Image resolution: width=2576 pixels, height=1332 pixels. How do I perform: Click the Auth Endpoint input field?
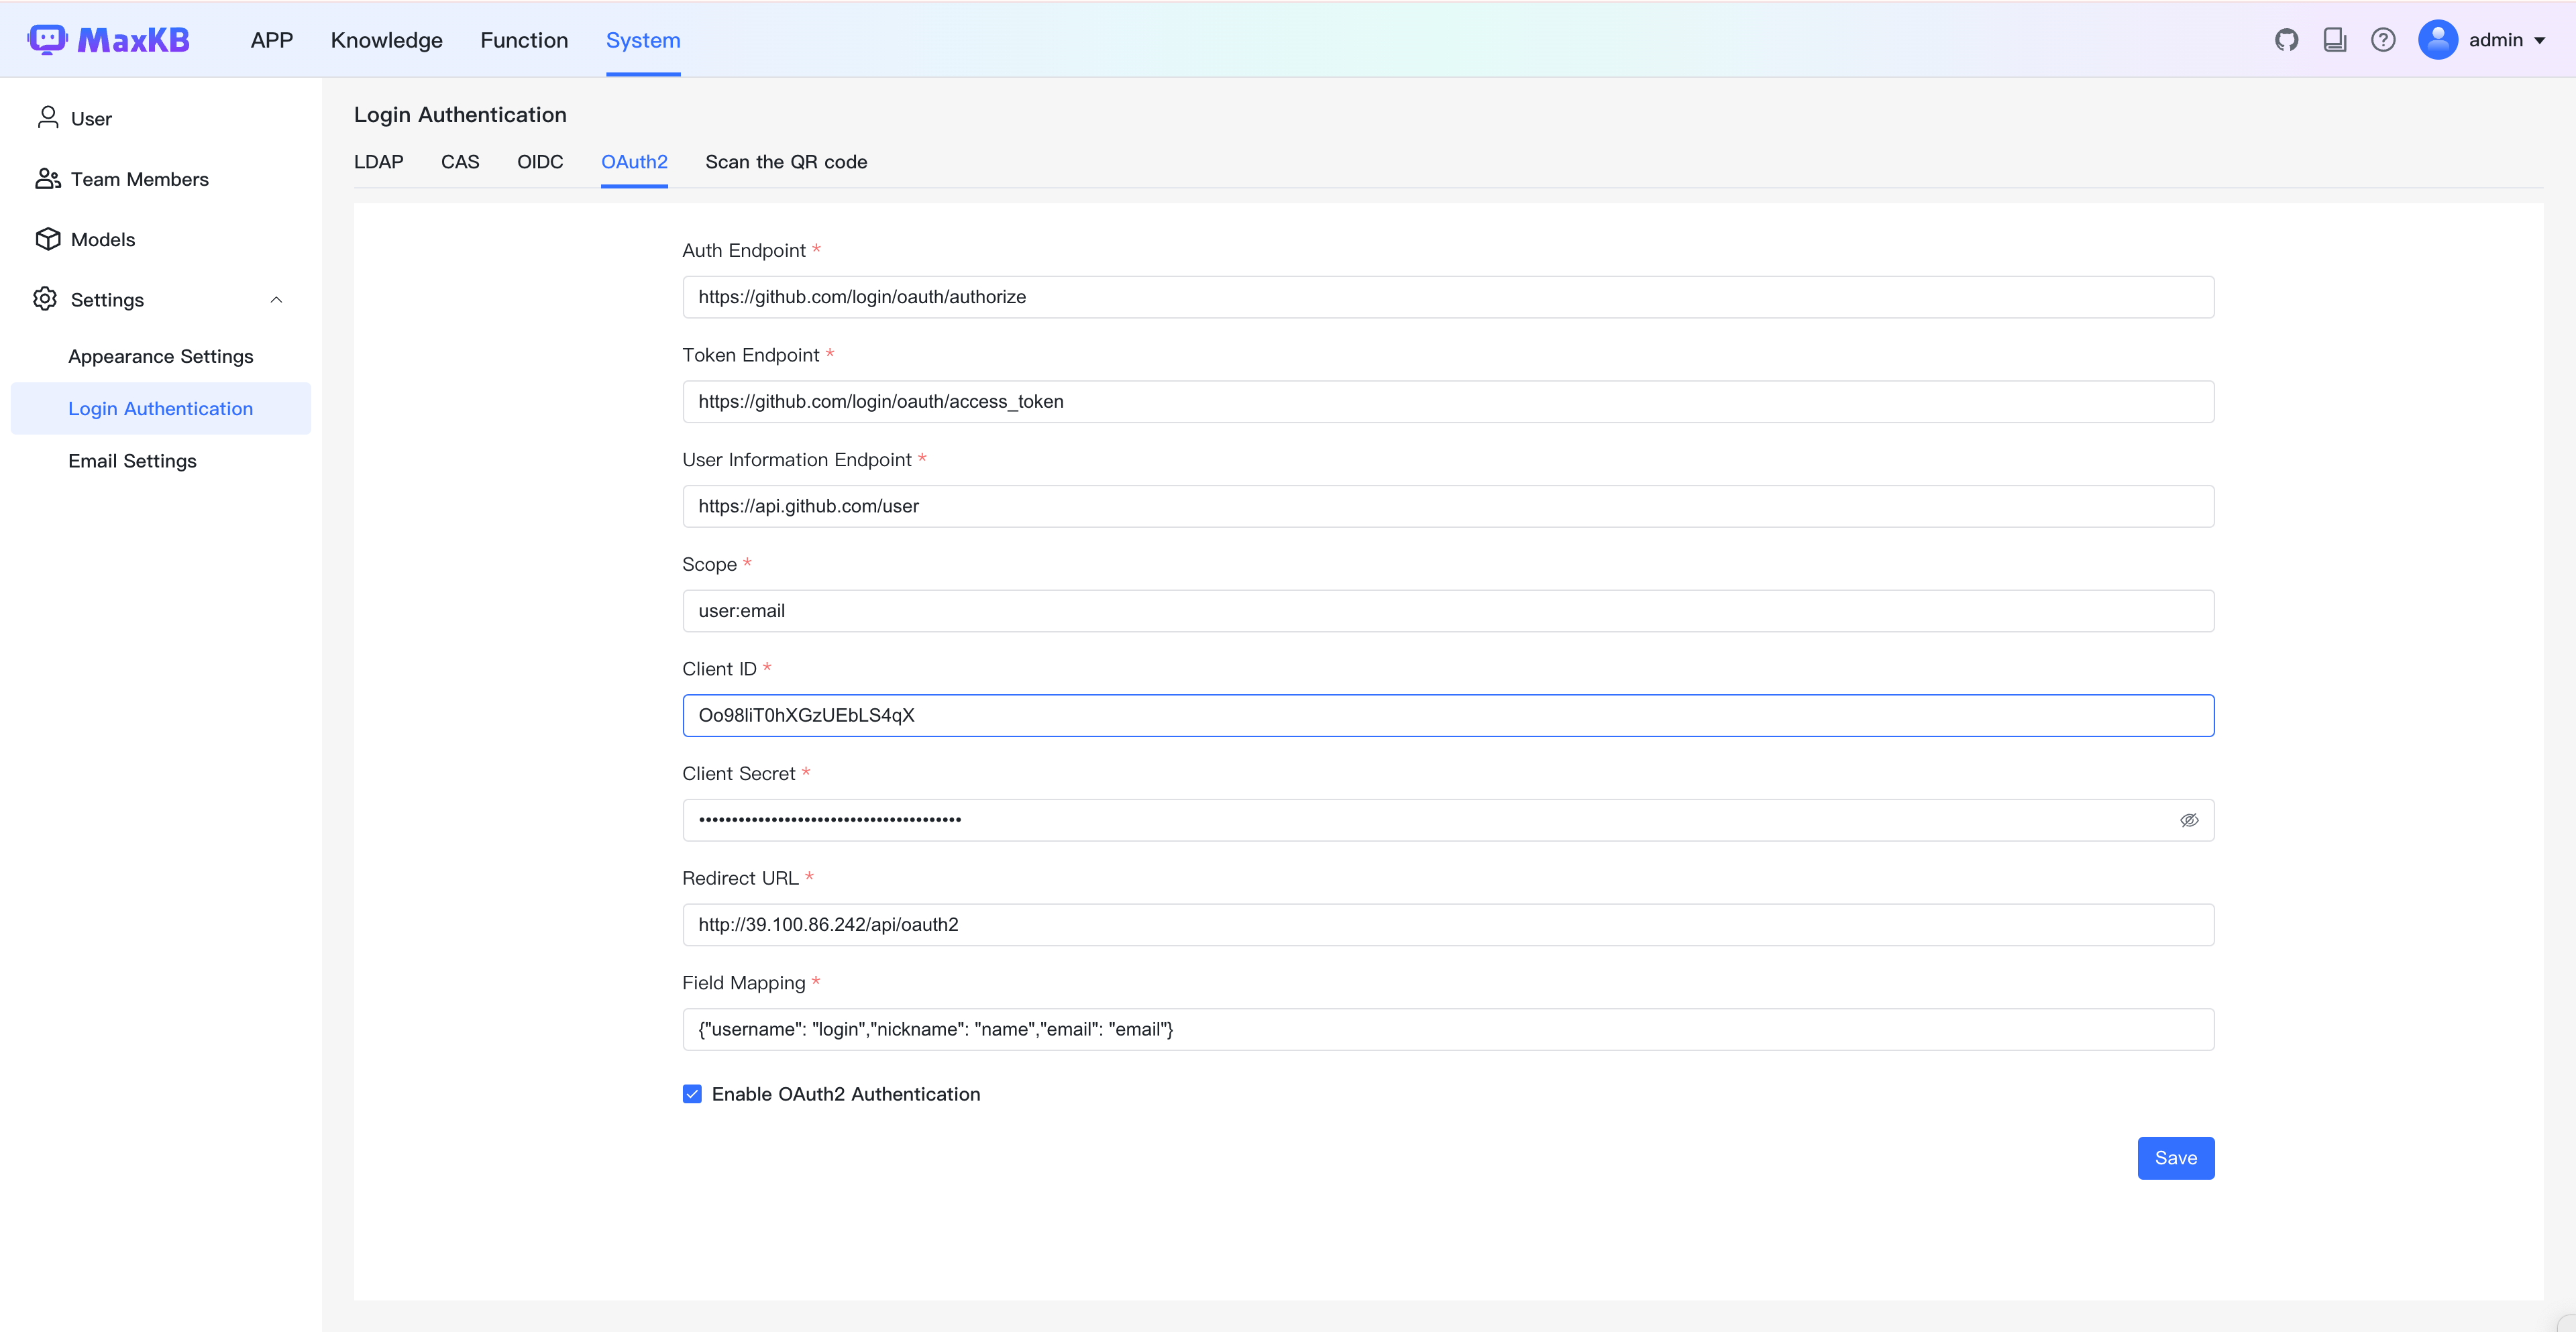pos(1448,297)
